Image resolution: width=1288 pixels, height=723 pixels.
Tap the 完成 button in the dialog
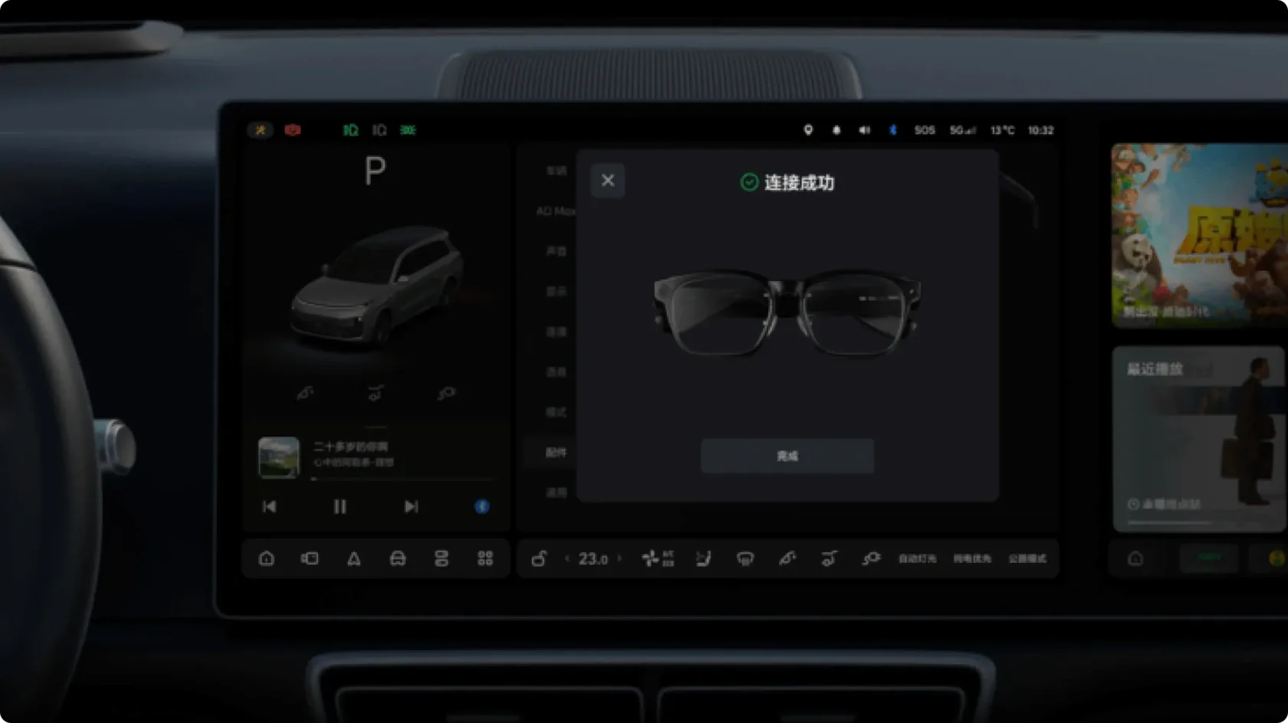click(x=787, y=456)
